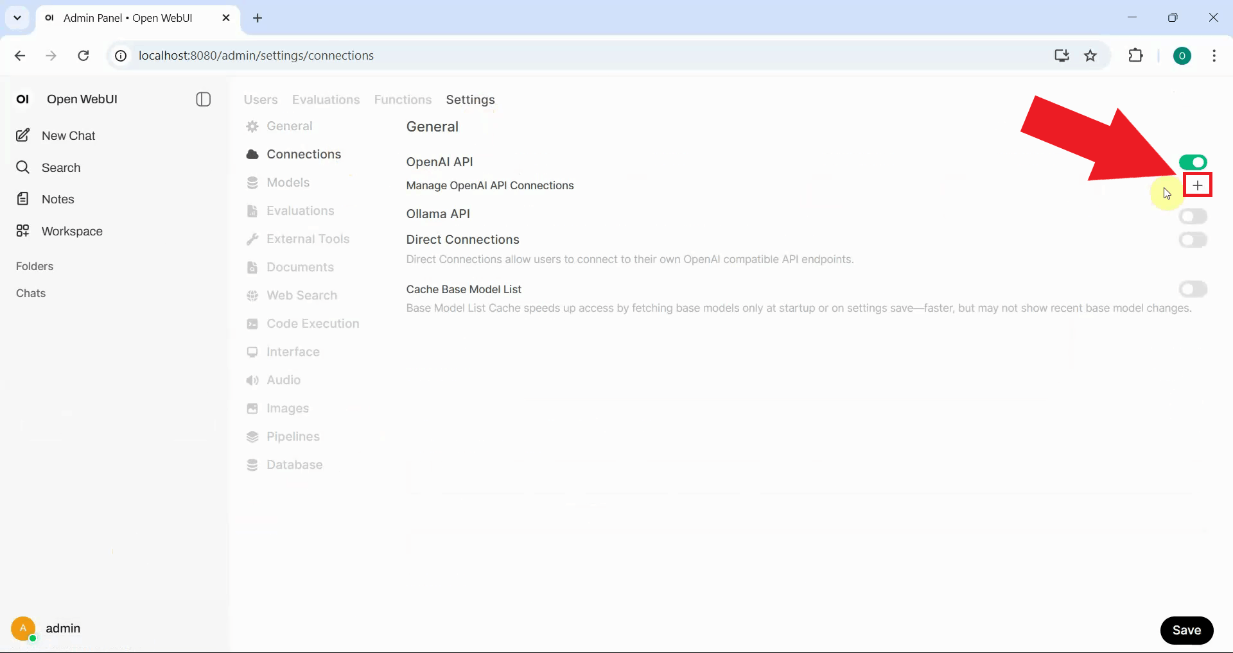Switch to the Functions tab
1233x653 pixels.
403,100
